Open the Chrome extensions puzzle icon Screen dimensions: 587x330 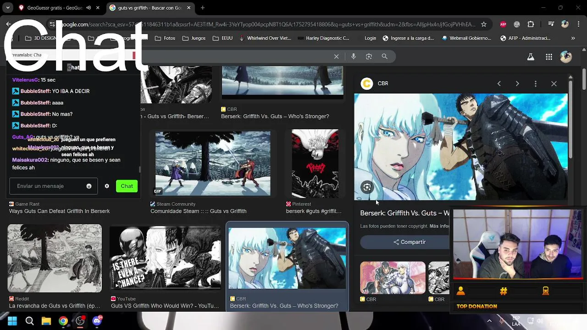click(x=531, y=24)
